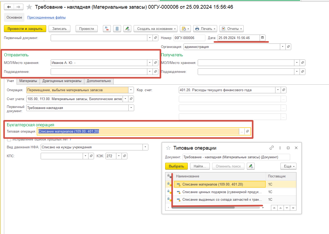Screen dimensions: 329x234
Task: Open the change history pencil icon in main toolbar
Action: pos(127,29)
